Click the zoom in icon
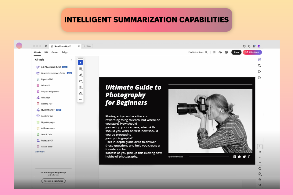This screenshot has height=195, width=293. click(x=260, y=179)
